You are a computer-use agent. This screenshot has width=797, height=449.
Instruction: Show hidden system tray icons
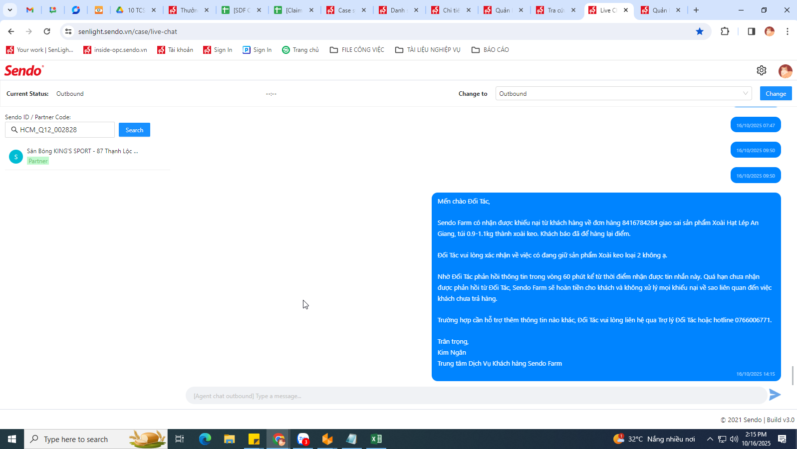710,439
